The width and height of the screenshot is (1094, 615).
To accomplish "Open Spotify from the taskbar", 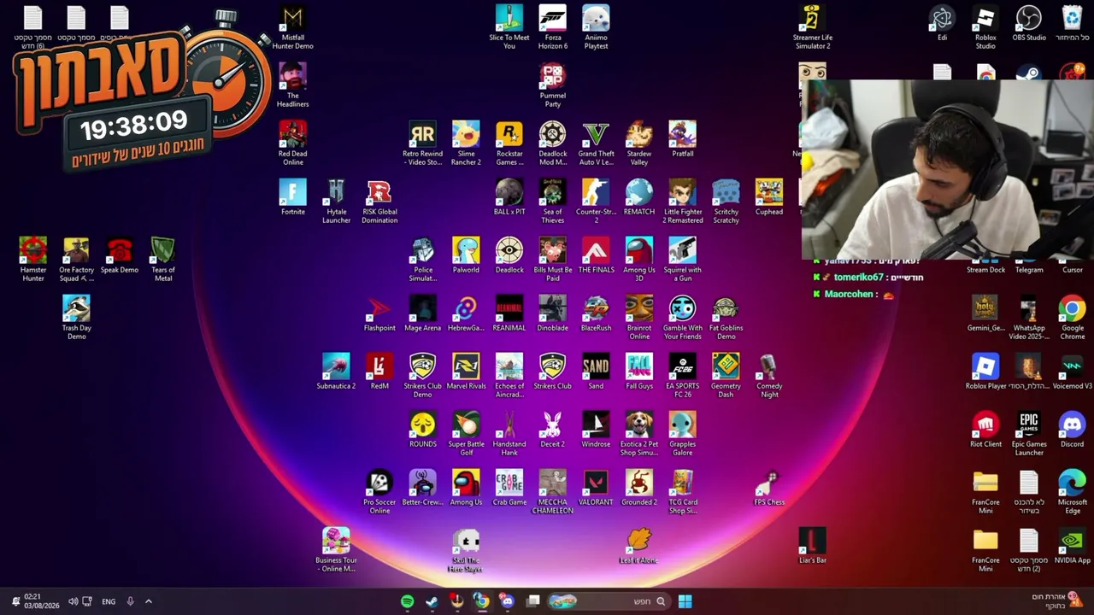I will click(407, 601).
